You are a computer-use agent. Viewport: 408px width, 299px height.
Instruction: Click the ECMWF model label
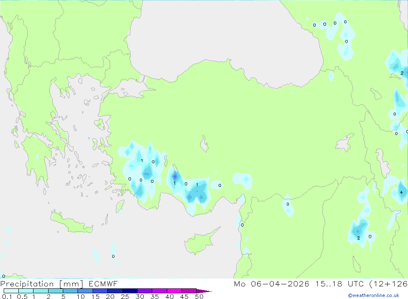[103, 284]
